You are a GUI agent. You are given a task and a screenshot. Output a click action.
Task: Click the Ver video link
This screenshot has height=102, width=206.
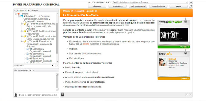[x=184, y=47]
